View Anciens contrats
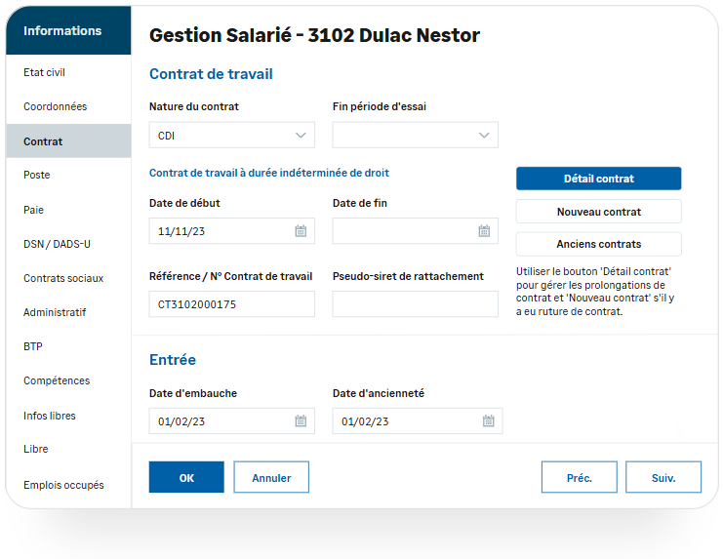The width and height of the screenshot is (723, 559). [598, 244]
